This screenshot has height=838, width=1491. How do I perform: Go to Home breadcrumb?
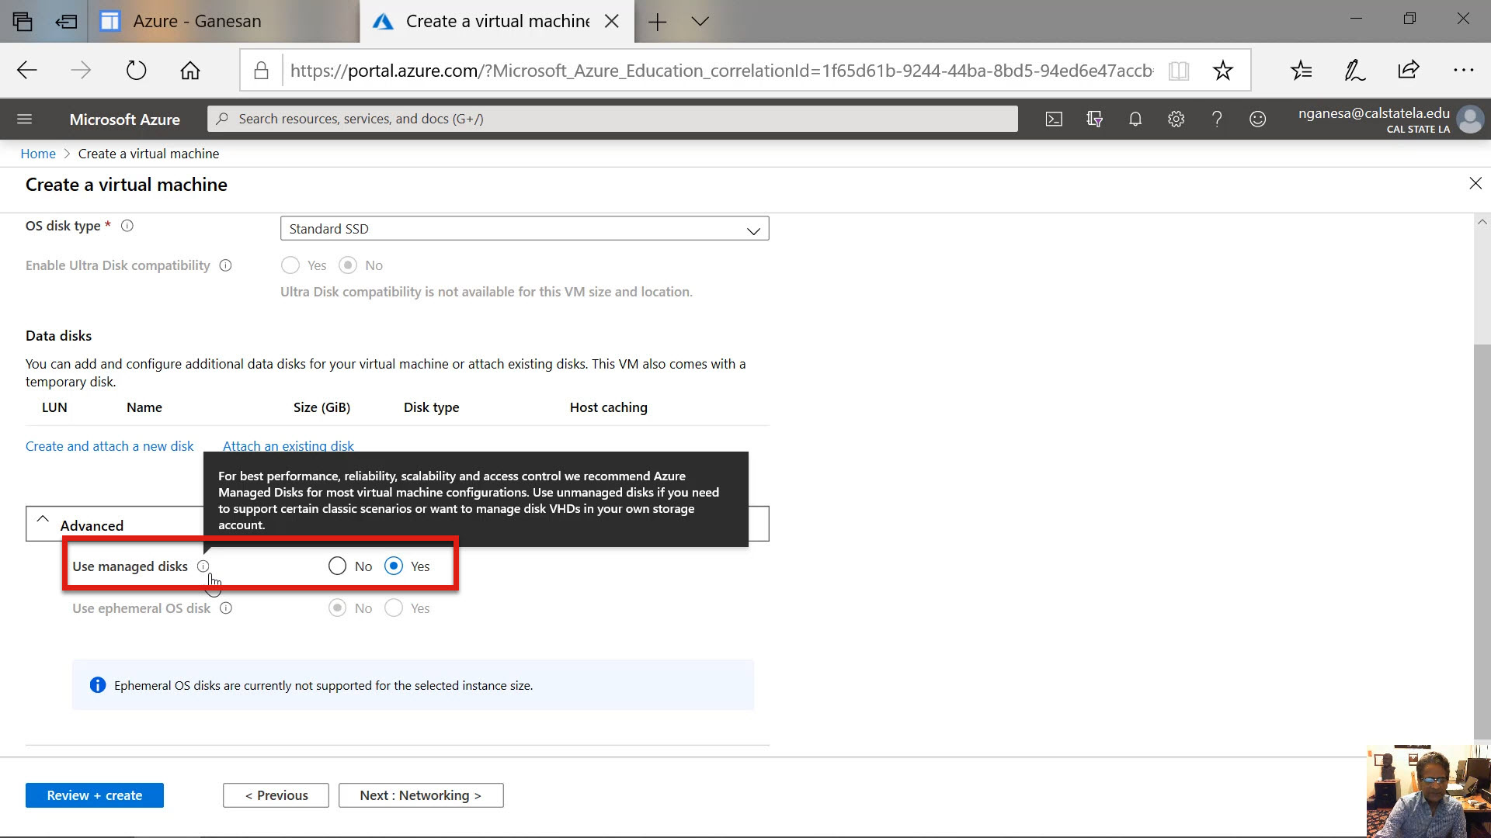(38, 154)
